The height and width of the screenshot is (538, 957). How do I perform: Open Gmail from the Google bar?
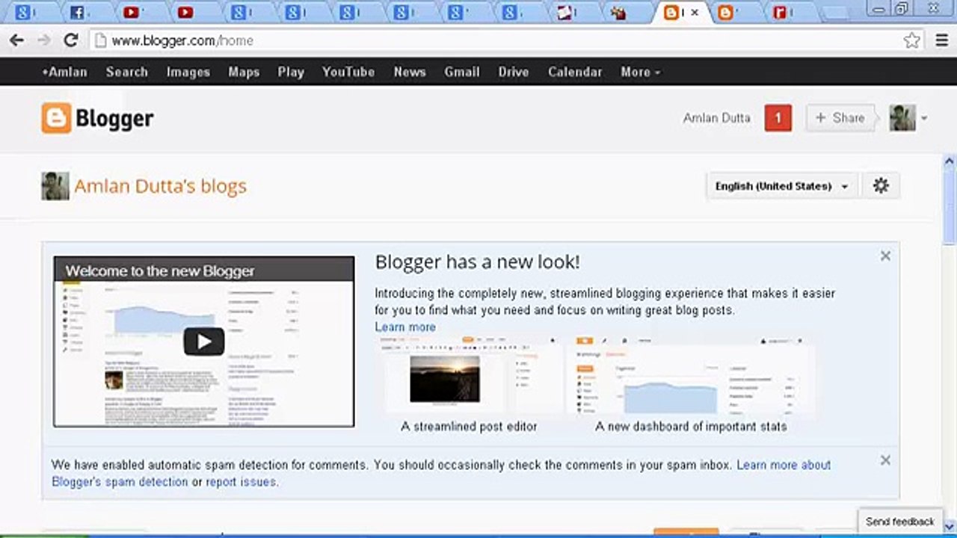pyautogui.click(x=462, y=72)
